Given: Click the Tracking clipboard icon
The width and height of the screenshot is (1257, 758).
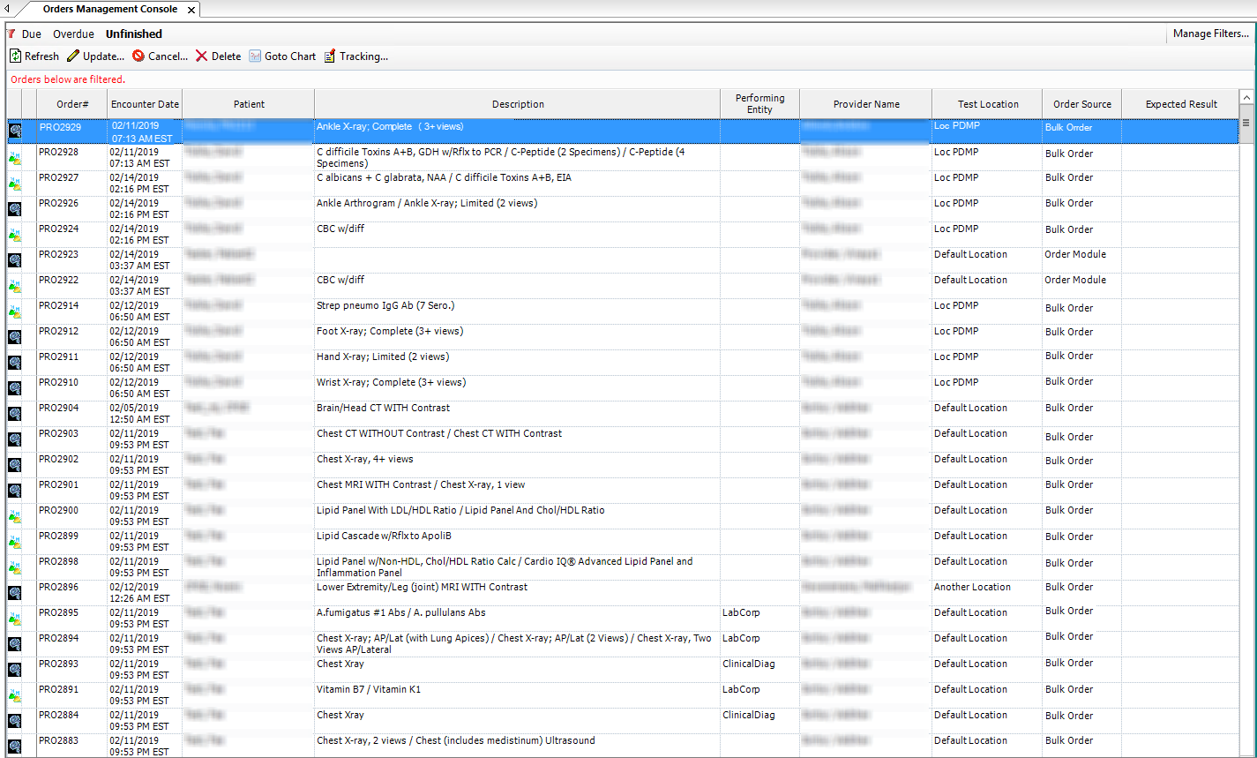Looking at the screenshot, I should (330, 56).
